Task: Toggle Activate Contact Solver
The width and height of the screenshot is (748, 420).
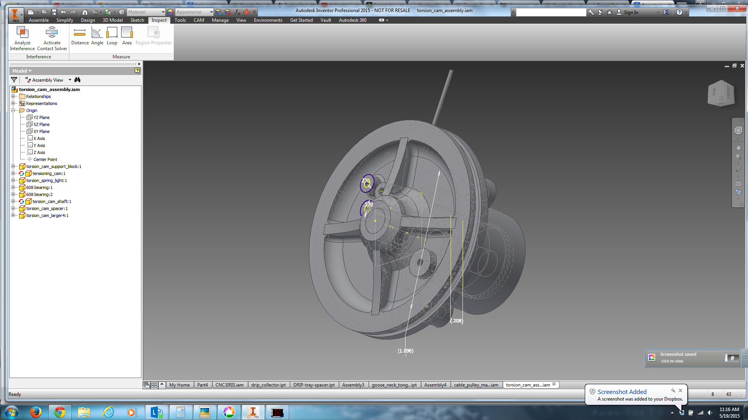Action: point(52,38)
